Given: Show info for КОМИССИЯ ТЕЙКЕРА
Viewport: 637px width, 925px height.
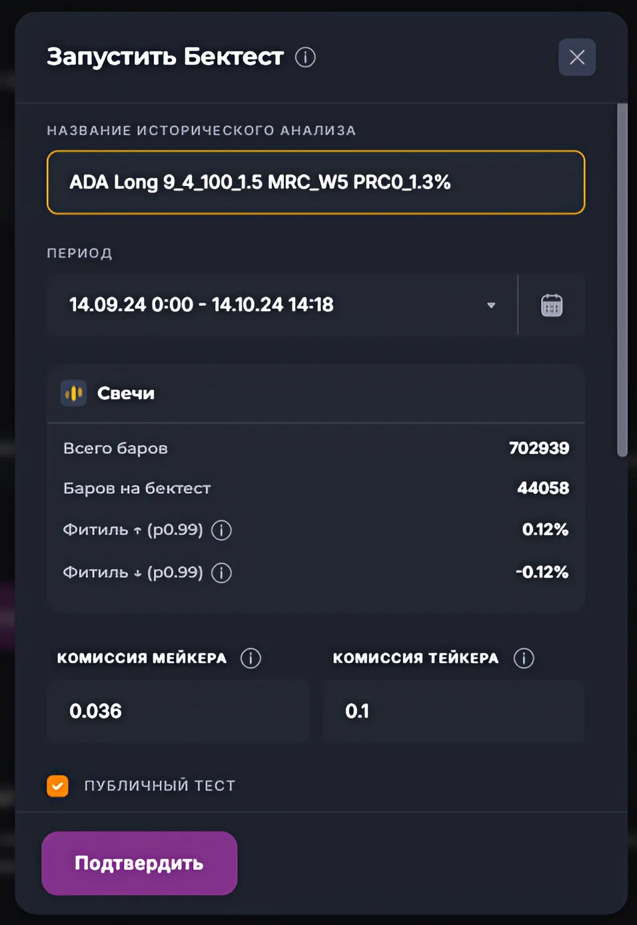Looking at the screenshot, I should click(524, 657).
